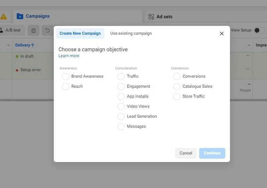Click the Awareness category label

pos(68,68)
